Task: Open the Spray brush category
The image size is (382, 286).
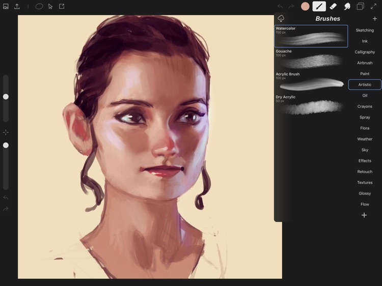Action: (365, 118)
